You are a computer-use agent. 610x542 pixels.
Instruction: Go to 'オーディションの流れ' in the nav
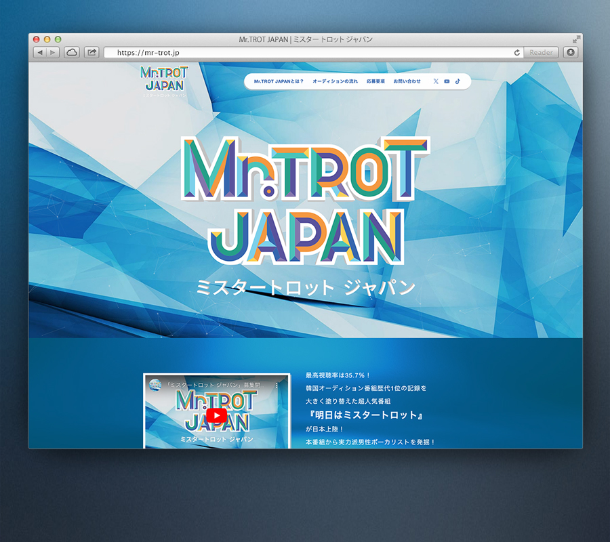[x=335, y=81]
